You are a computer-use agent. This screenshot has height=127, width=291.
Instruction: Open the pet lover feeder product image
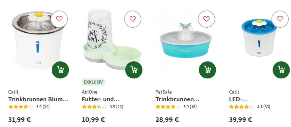pos(112,40)
